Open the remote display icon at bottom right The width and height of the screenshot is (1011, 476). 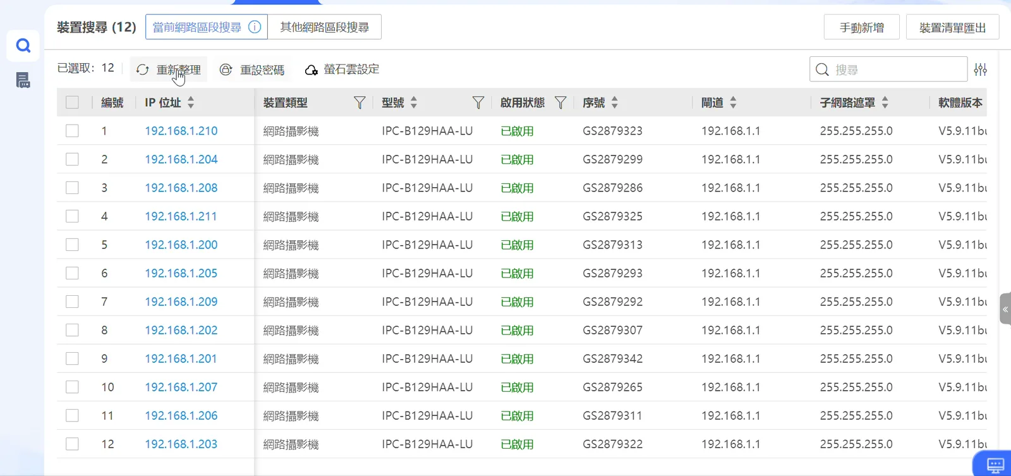coord(995,465)
